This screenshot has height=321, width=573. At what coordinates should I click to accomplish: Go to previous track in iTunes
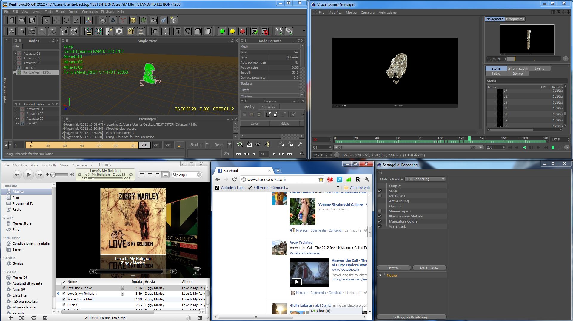pos(17,175)
